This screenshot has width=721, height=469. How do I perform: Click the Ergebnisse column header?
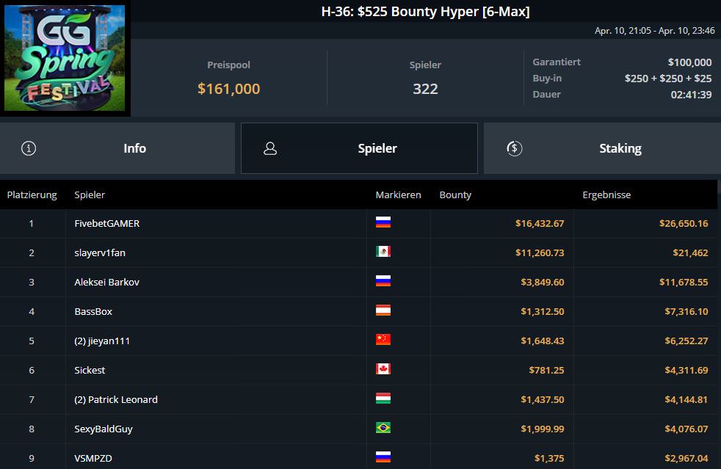(x=606, y=195)
